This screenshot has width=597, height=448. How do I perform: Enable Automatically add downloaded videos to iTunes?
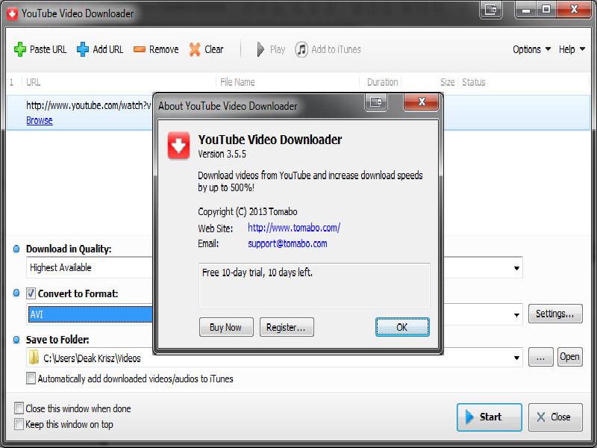click(31, 379)
